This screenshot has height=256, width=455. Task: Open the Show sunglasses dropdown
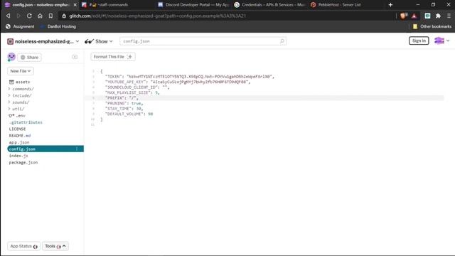[x=99, y=41]
